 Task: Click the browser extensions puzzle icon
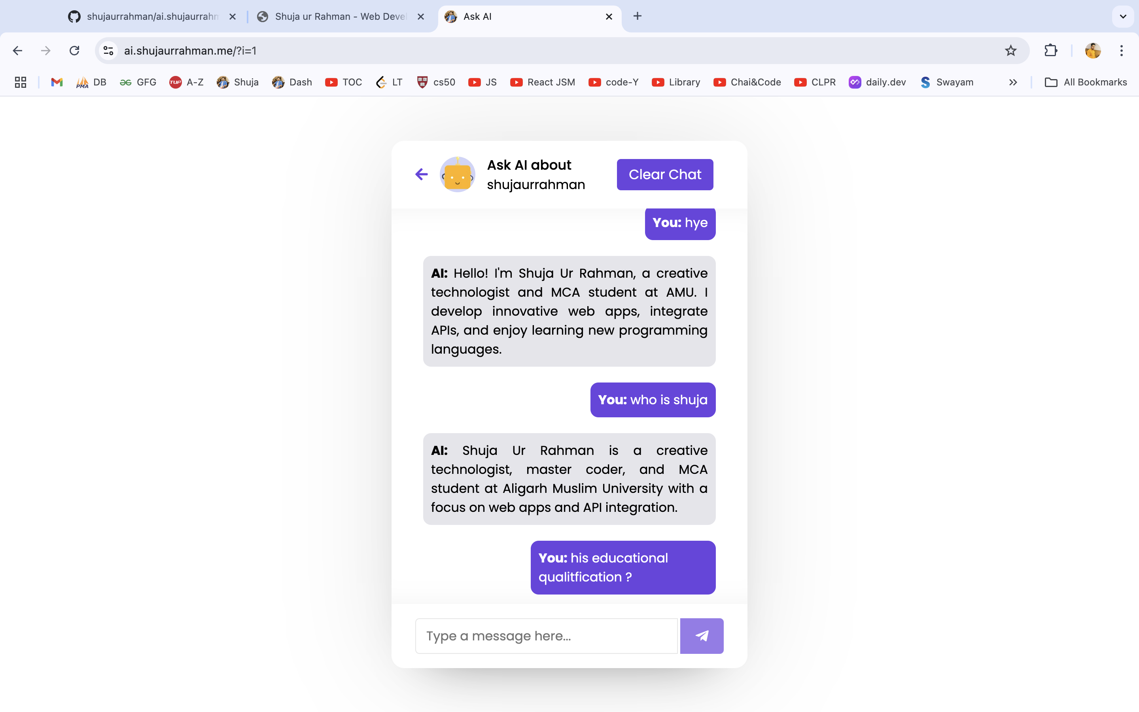pyautogui.click(x=1051, y=50)
